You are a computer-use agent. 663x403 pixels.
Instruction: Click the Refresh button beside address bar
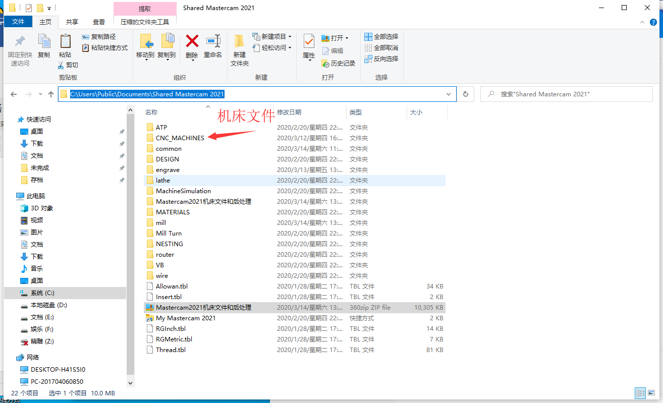[466, 94]
